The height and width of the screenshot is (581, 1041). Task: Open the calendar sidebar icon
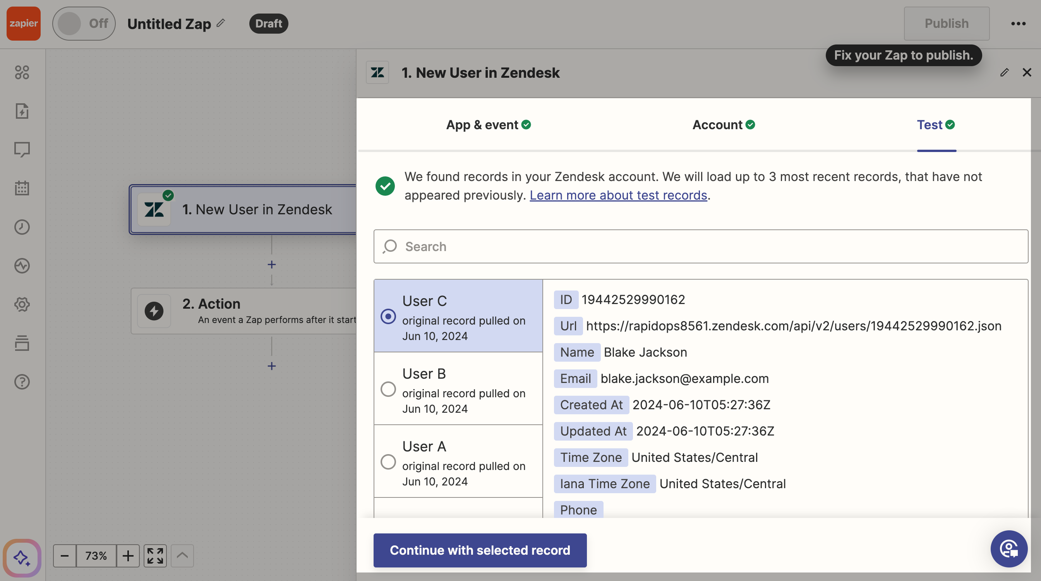[x=22, y=188]
